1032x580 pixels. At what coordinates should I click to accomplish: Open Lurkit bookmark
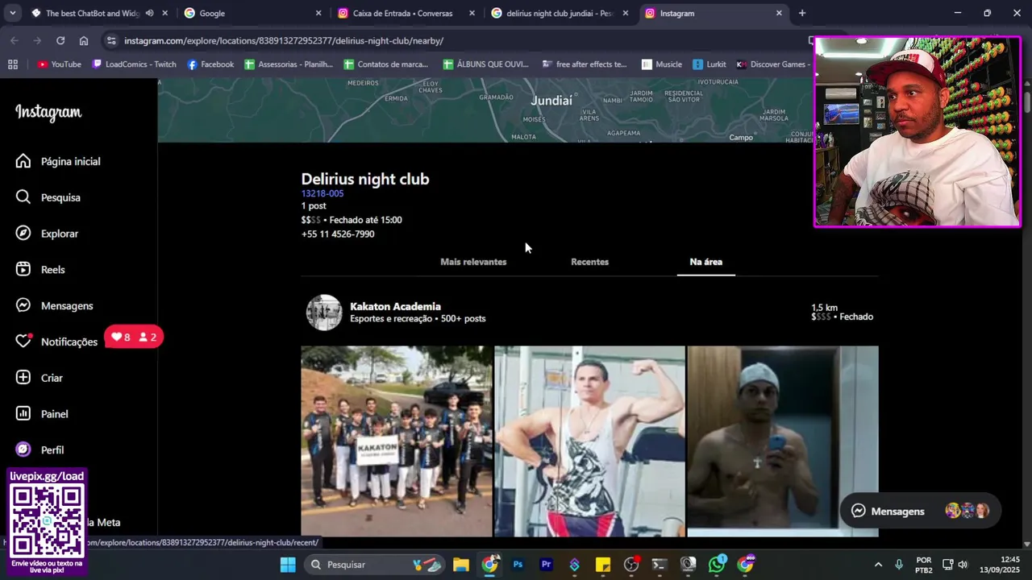(x=709, y=64)
